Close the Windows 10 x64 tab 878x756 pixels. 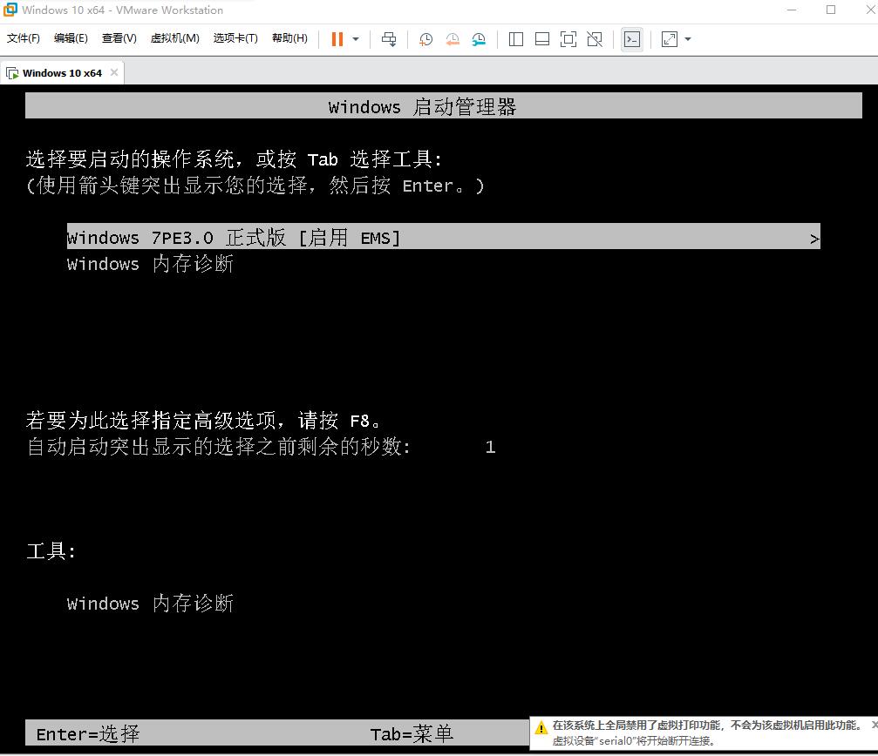coord(114,72)
